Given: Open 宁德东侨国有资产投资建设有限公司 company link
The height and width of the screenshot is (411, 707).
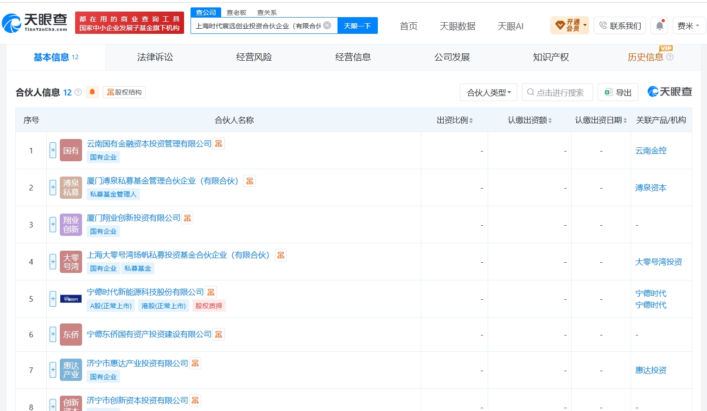Looking at the screenshot, I should tap(149, 334).
